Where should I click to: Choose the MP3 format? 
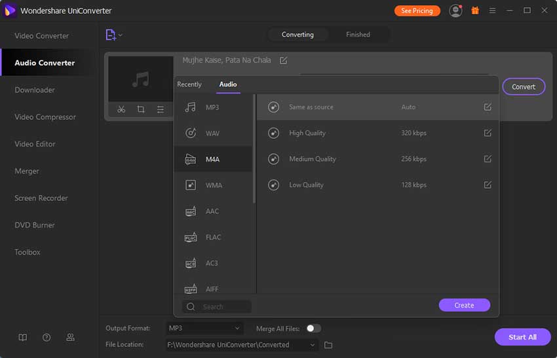point(213,107)
